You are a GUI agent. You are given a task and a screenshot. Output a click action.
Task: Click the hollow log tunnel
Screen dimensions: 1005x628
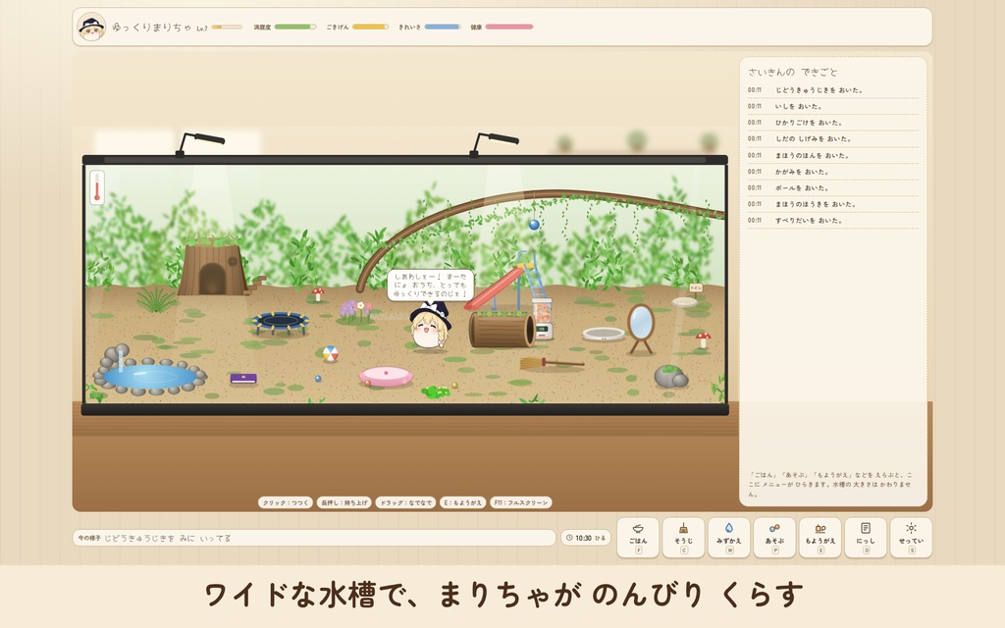pyautogui.click(x=502, y=330)
